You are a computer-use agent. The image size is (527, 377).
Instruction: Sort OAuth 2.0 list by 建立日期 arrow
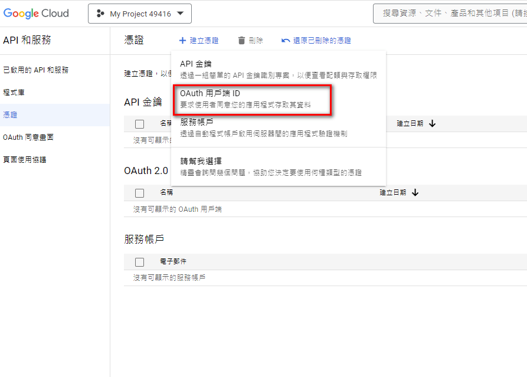click(415, 193)
